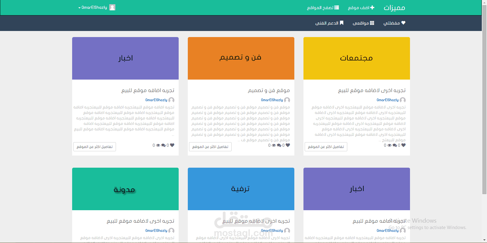Viewport: 487px width, 243px height.
Task: Go to the مميزات brand home link
Action: coord(394,8)
